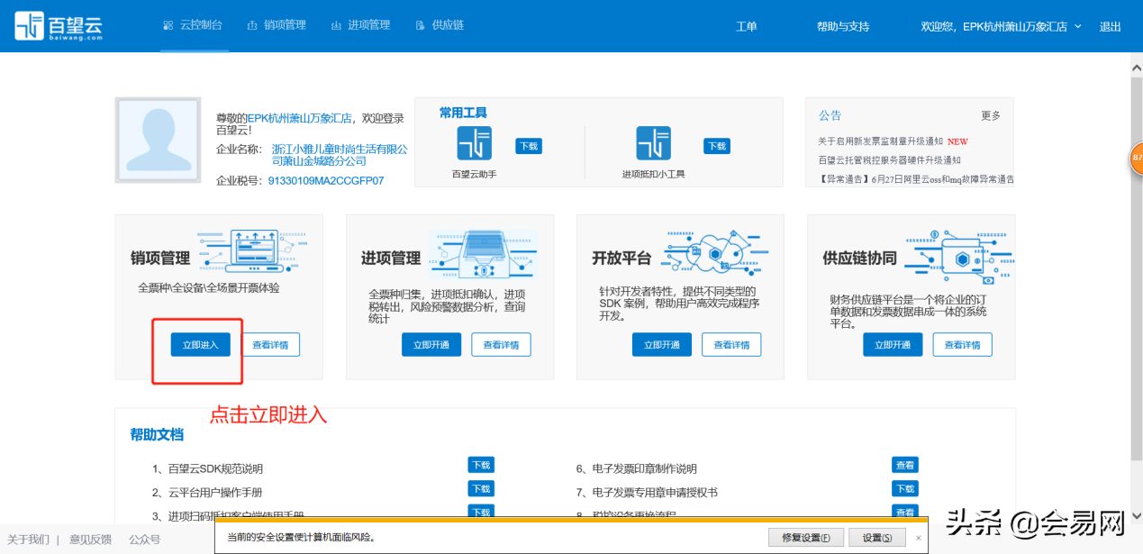Download 百望云助手
Image resolution: width=1143 pixels, height=554 pixels.
pyautogui.click(x=529, y=146)
